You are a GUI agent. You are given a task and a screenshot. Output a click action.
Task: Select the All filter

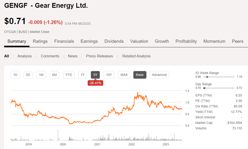7,56
